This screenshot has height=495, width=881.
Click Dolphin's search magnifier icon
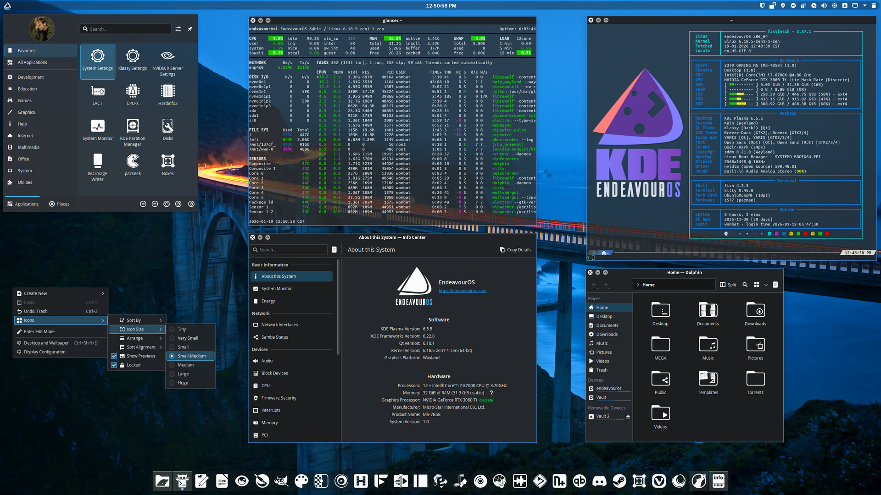click(745, 285)
